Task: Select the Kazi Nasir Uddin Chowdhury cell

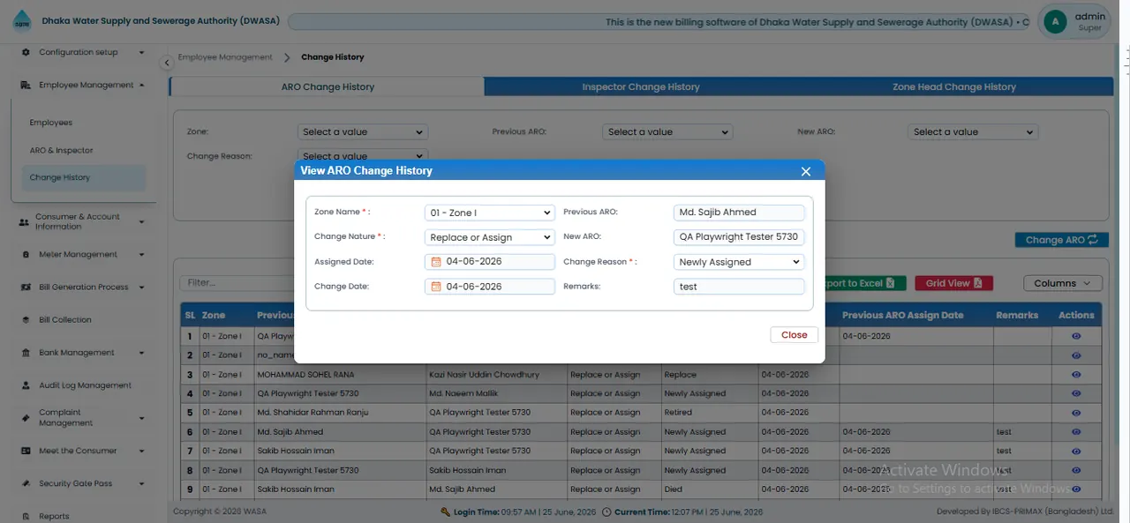Action: (x=496, y=375)
